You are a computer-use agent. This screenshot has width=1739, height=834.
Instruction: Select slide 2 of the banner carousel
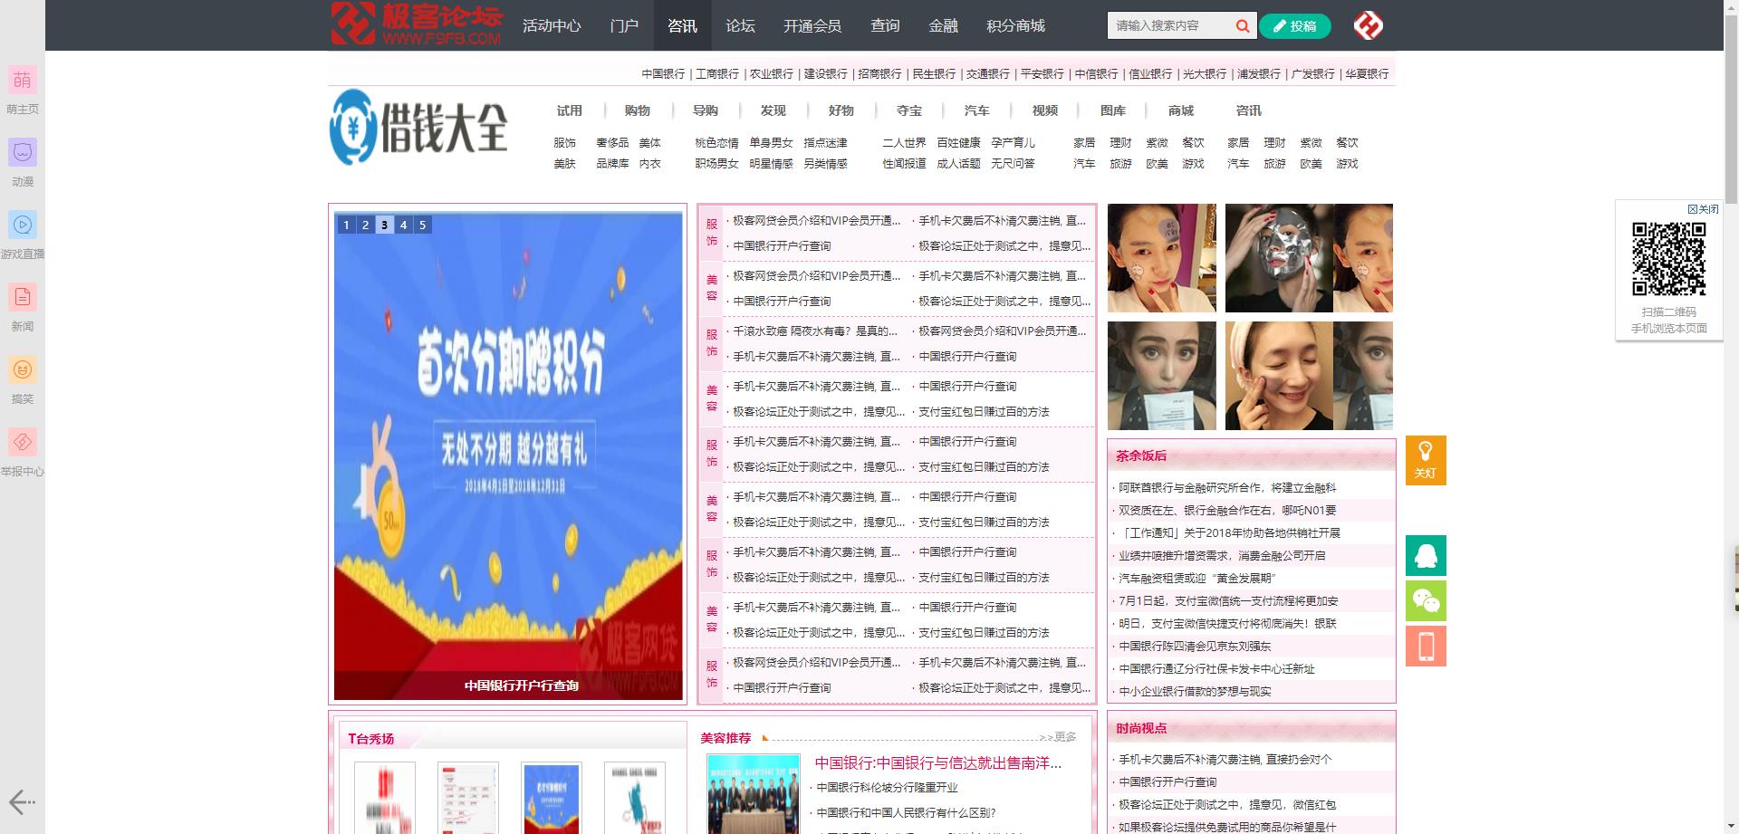click(x=365, y=225)
